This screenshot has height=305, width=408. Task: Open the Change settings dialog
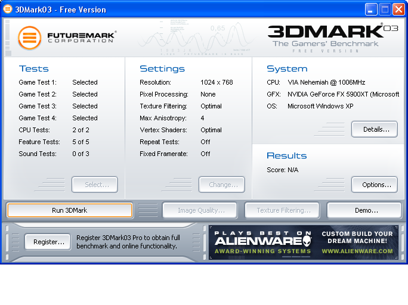click(x=222, y=185)
